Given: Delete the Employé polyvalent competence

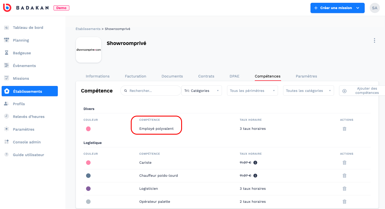Looking at the screenshot, I should (345, 129).
